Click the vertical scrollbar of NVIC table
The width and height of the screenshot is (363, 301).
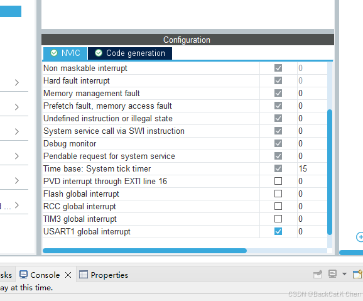pyautogui.click(x=330, y=172)
